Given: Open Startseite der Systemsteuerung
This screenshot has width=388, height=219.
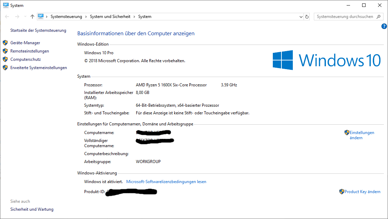Looking at the screenshot, I should point(38,30).
